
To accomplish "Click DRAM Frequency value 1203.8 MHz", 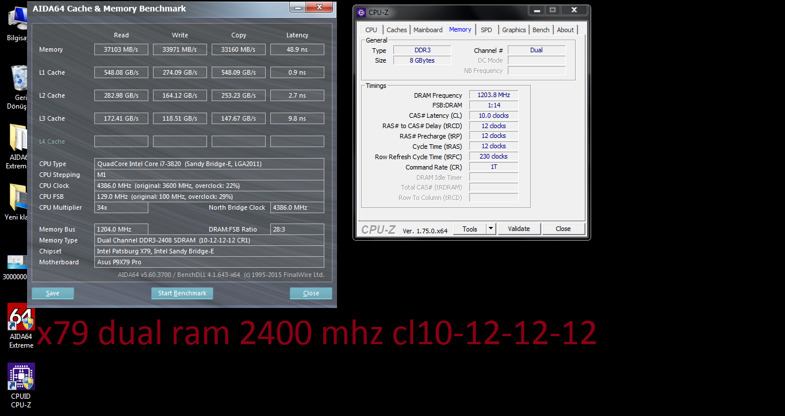I will [493, 95].
